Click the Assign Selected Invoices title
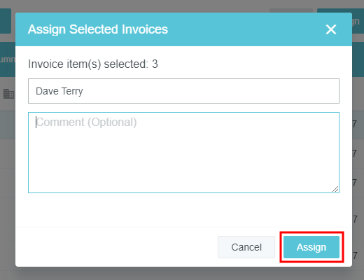 pos(98,29)
